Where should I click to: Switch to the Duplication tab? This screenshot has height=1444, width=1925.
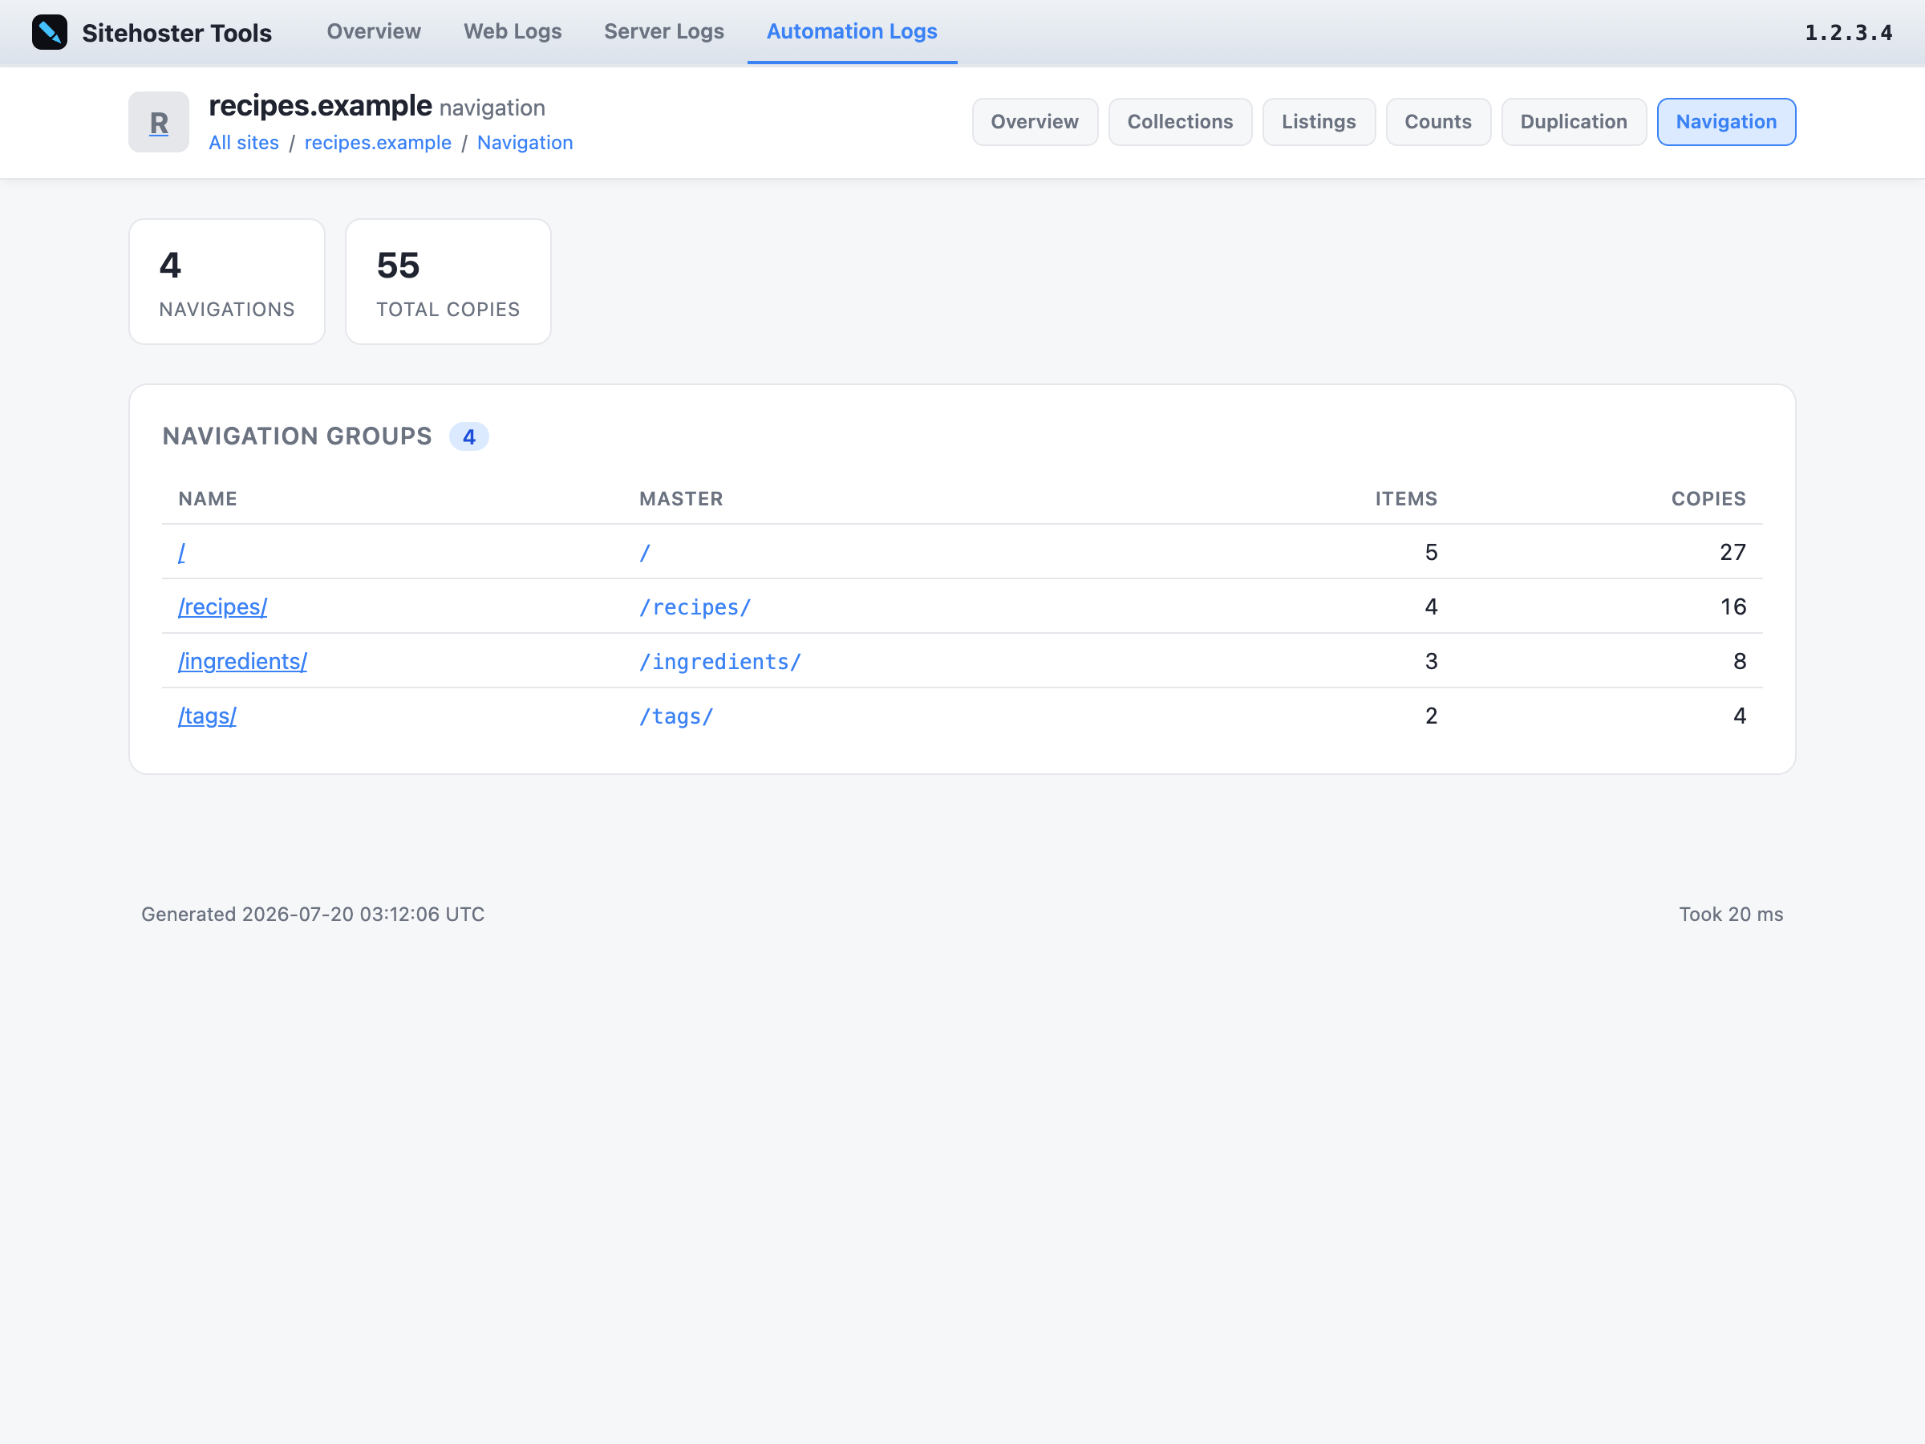point(1574,122)
